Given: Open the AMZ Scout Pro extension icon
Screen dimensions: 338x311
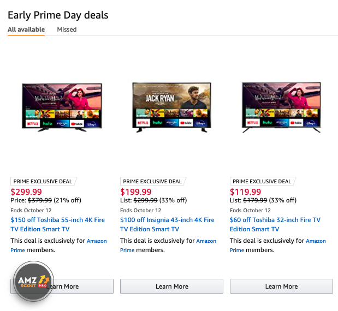Looking at the screenshot, I should coord(33,282).
